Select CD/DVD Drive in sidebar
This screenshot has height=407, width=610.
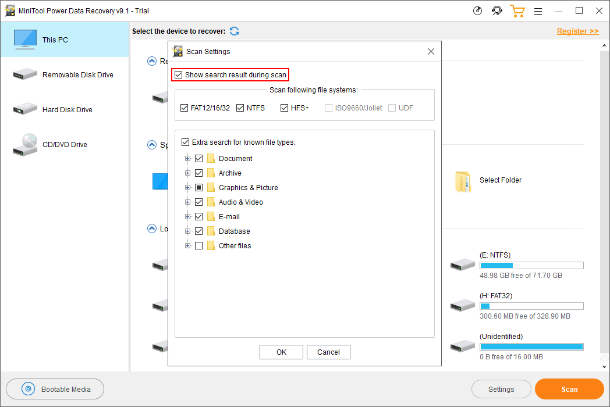(x=65, y=145)
